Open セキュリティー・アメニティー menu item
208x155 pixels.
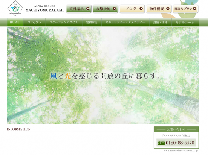(x=125, y=22)
